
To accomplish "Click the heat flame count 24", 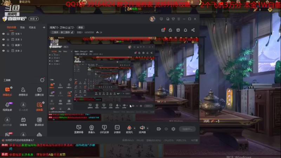I will click(99, 32).
